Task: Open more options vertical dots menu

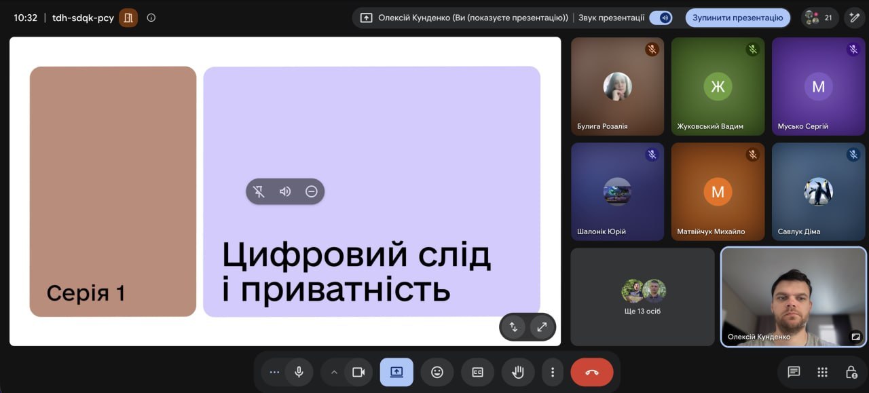Action: pos(553,372)
